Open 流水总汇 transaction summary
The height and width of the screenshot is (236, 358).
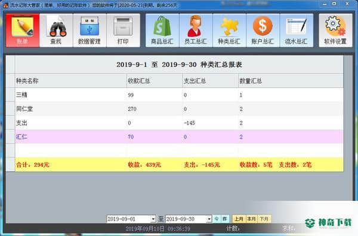point(296,30)
